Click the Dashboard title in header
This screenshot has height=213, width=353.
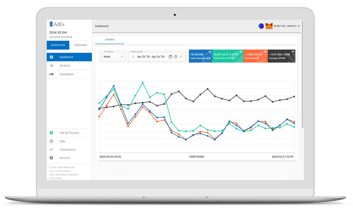pyautogui.click(x=101, y=26)
